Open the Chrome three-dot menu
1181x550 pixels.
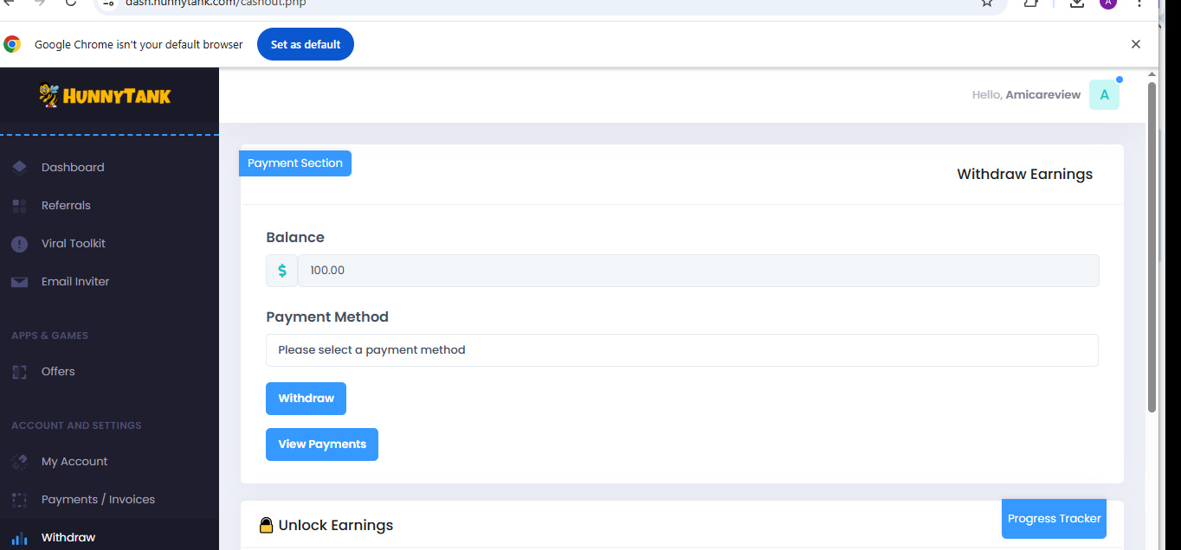(1139, 3)
